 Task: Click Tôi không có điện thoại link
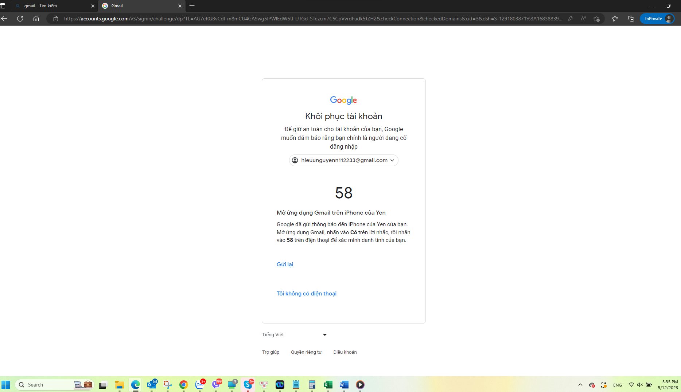click(x=306, y=294)
